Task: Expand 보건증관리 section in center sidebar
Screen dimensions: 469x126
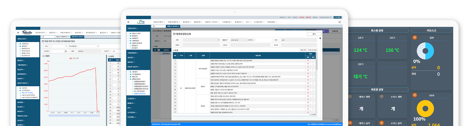Action: coord(132,99)
